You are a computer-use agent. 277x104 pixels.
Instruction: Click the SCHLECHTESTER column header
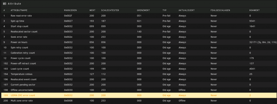point(110,11)
